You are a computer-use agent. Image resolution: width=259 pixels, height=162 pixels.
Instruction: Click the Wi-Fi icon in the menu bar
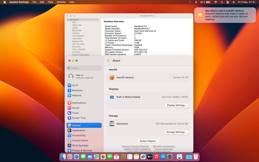(216, 2)
